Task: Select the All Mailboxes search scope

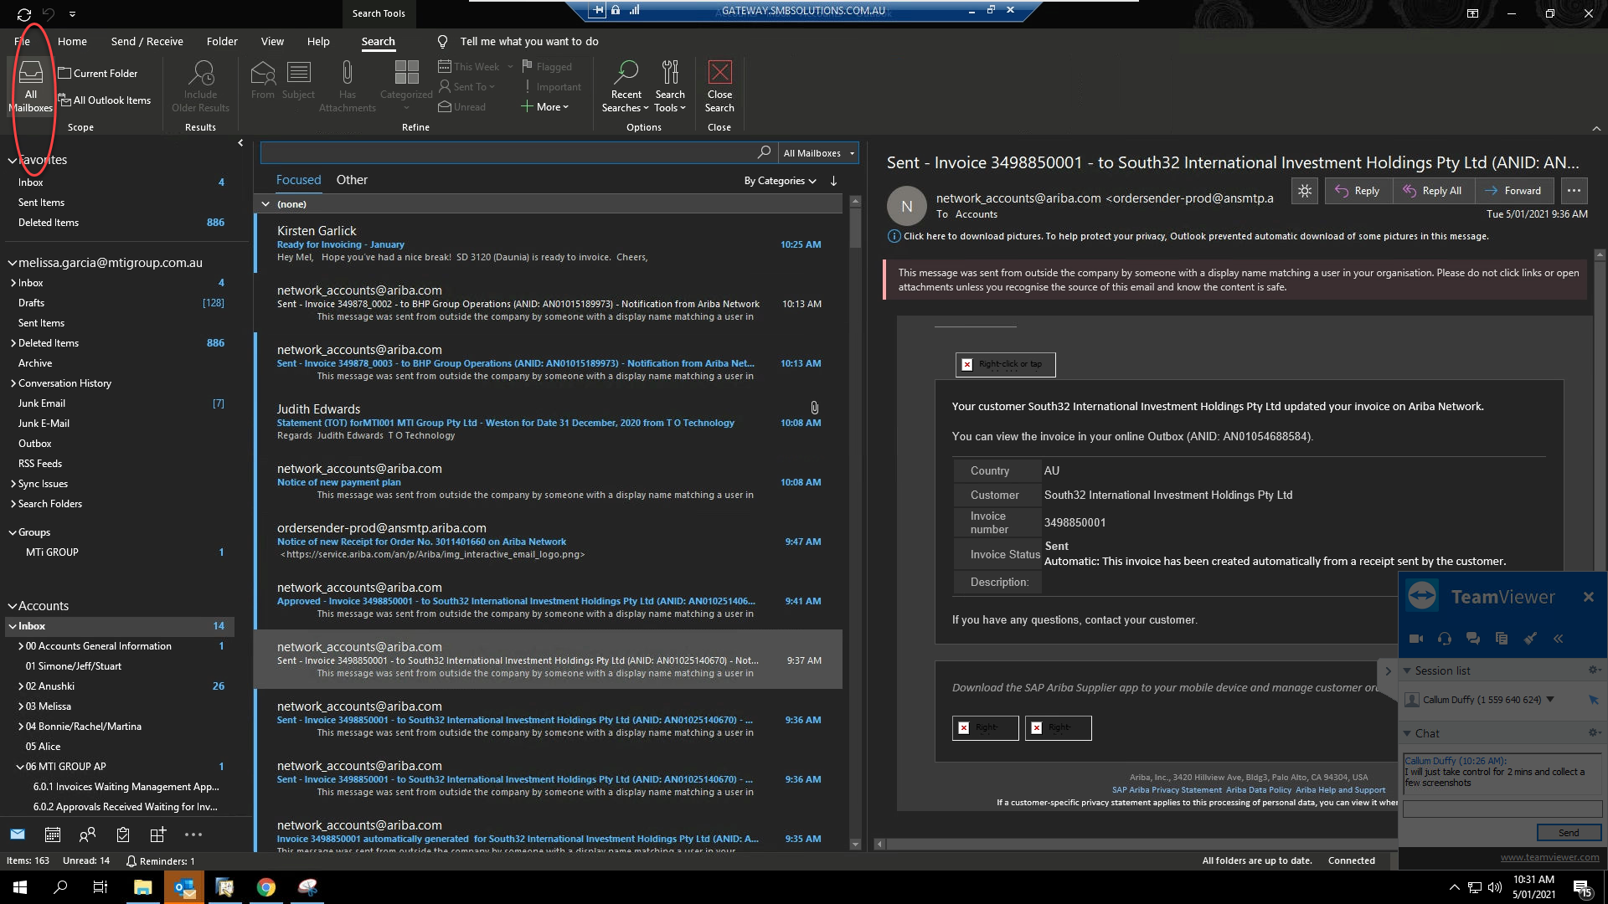Action: (x=31, y=85)
